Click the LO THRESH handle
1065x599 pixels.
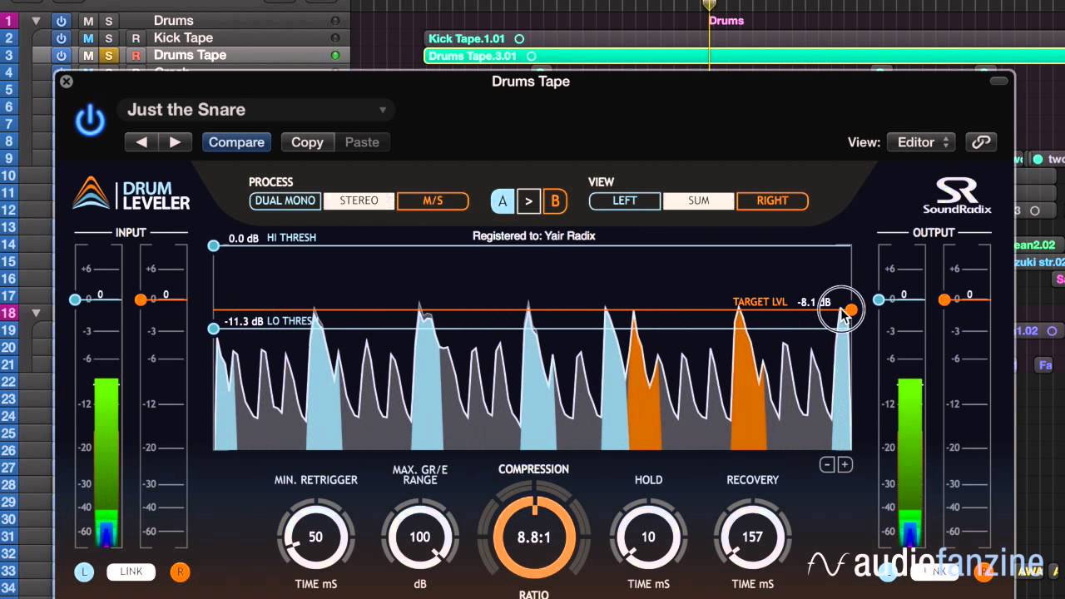(x=214, y=329)
